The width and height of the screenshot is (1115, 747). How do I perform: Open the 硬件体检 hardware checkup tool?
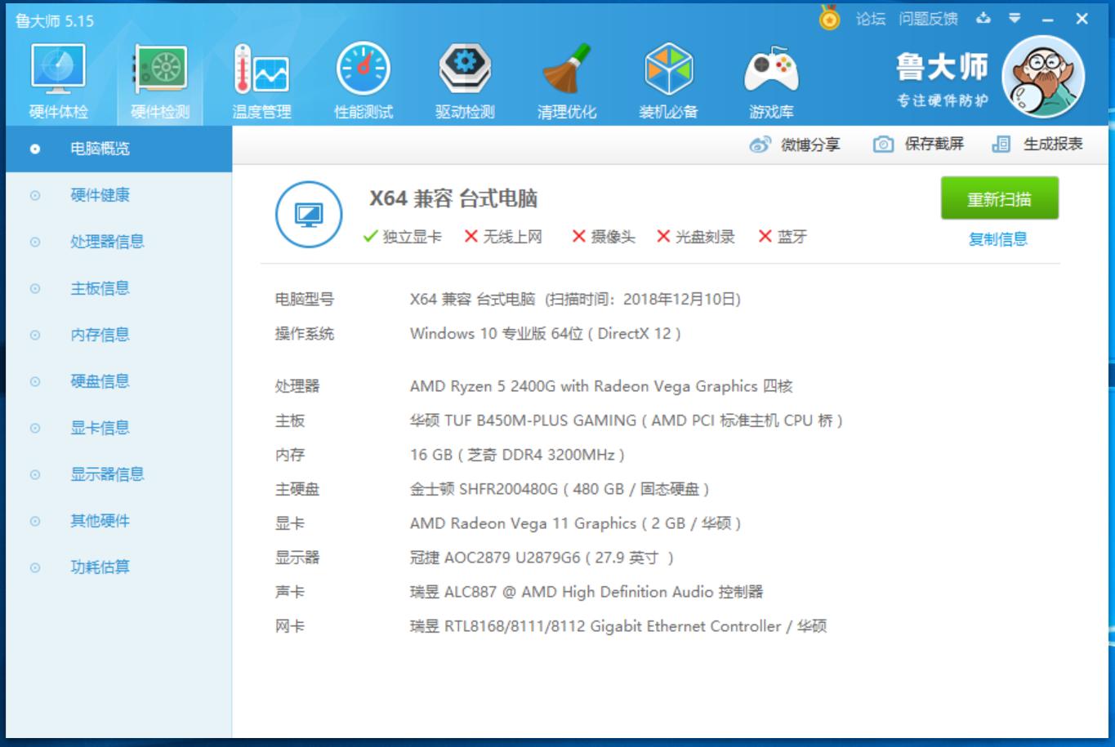pyautogui.click(x=57, y=78)
